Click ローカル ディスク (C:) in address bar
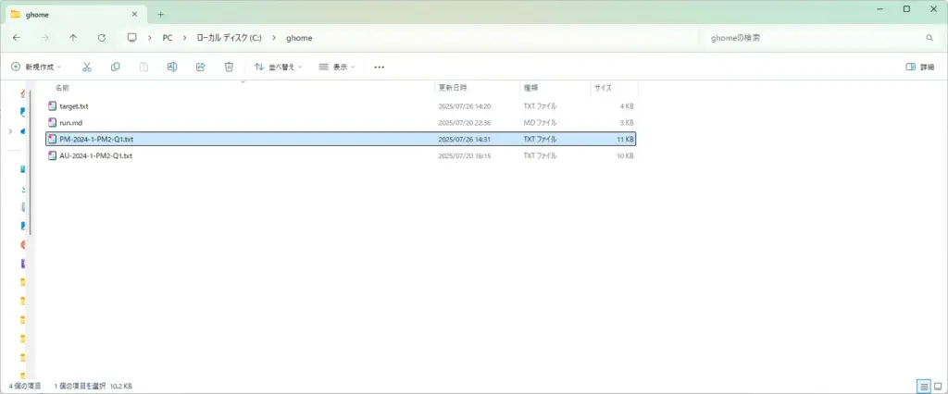Viewport: 948px width, 394px height. tap(236, 38)
